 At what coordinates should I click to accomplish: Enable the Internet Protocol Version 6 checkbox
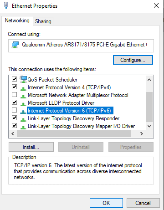pos(15,110)
